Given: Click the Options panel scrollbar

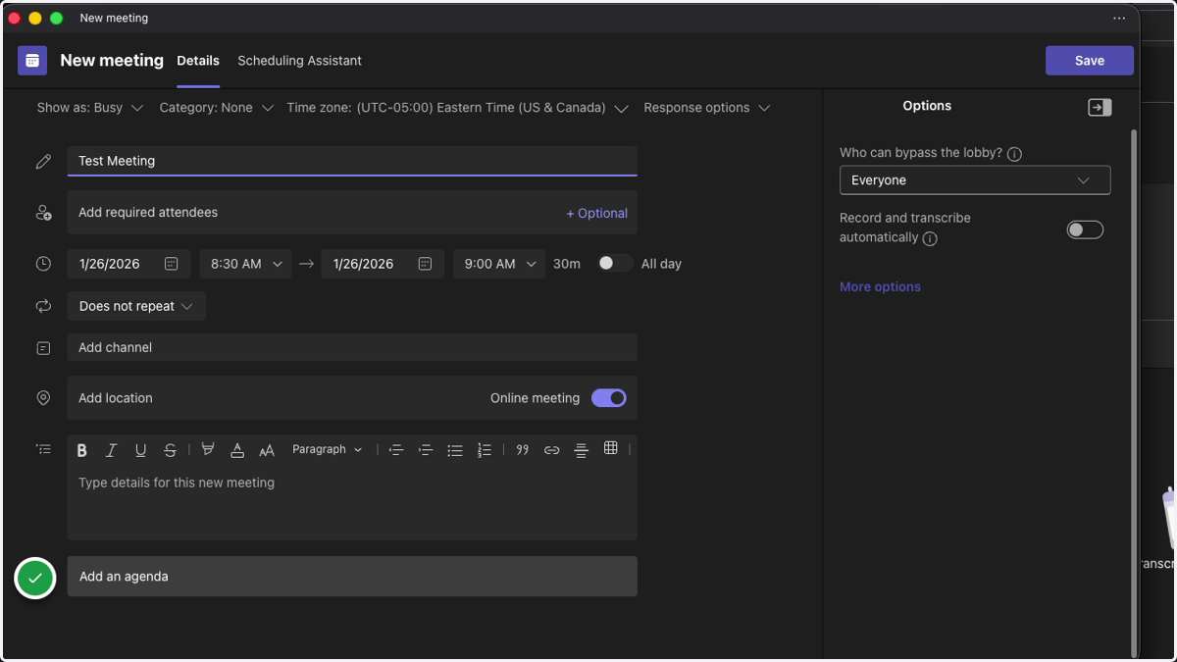Looking at the screenshot, I should [x=1136, y=392].
